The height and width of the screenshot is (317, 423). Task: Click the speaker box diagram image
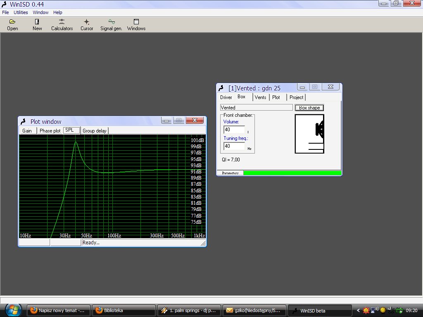[x=309, y=134]
